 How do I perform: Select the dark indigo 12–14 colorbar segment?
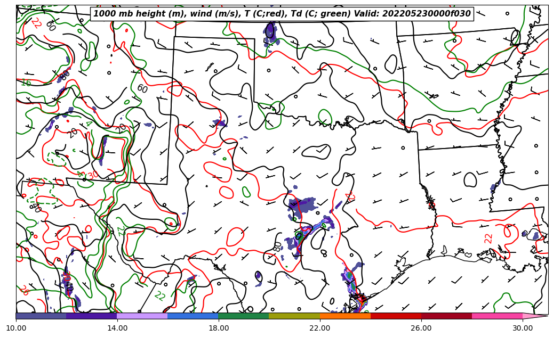[x=92, y=316]
